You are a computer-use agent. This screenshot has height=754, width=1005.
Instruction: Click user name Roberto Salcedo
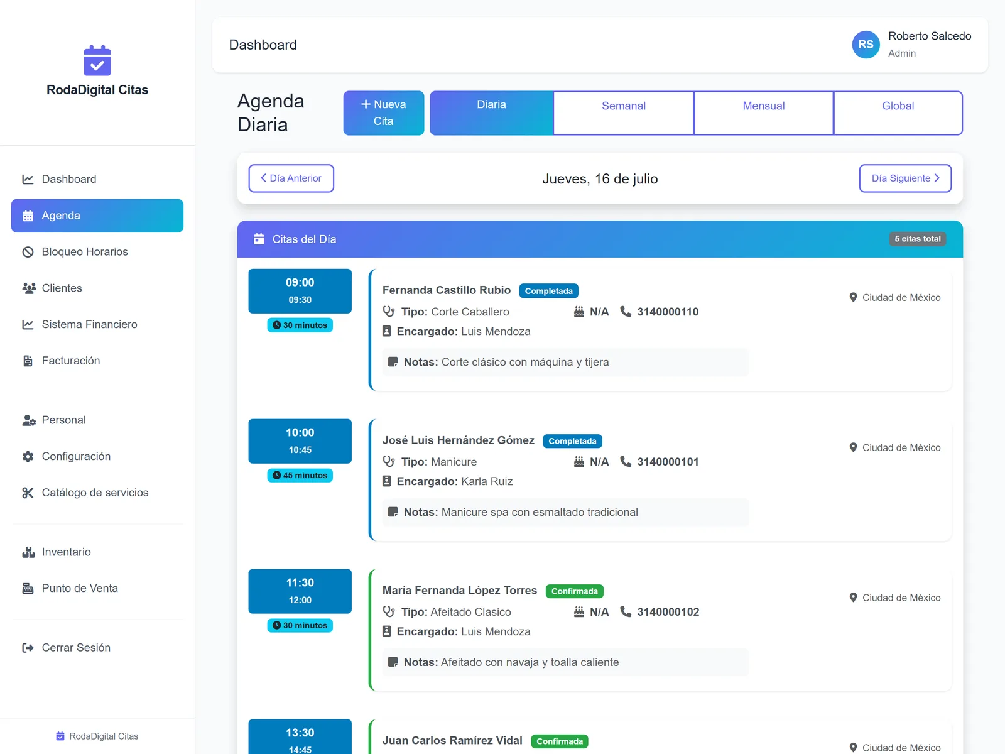click(x=930, y=36)
